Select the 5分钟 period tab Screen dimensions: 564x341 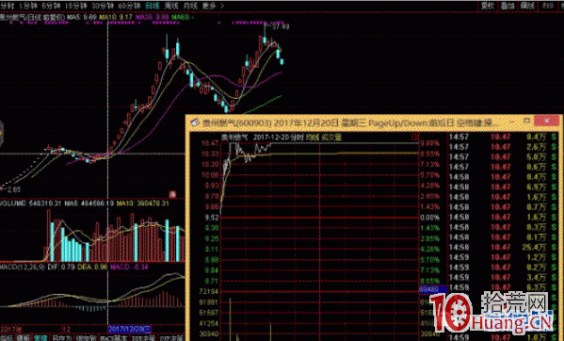point(52,6)
